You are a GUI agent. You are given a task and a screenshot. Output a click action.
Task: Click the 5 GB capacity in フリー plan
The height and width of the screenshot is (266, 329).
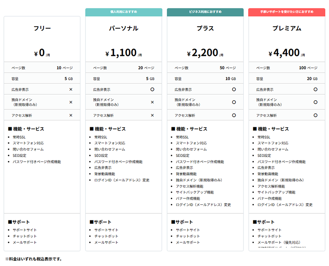tap(69, 79)
